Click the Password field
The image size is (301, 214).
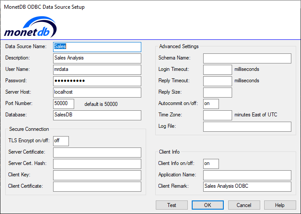(97, 81)
